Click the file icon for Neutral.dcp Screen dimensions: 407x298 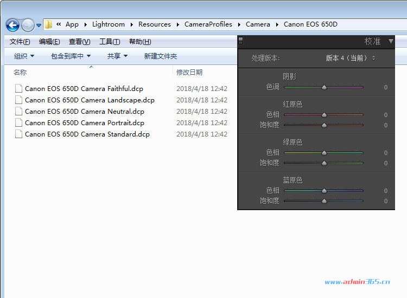(18, 111)
